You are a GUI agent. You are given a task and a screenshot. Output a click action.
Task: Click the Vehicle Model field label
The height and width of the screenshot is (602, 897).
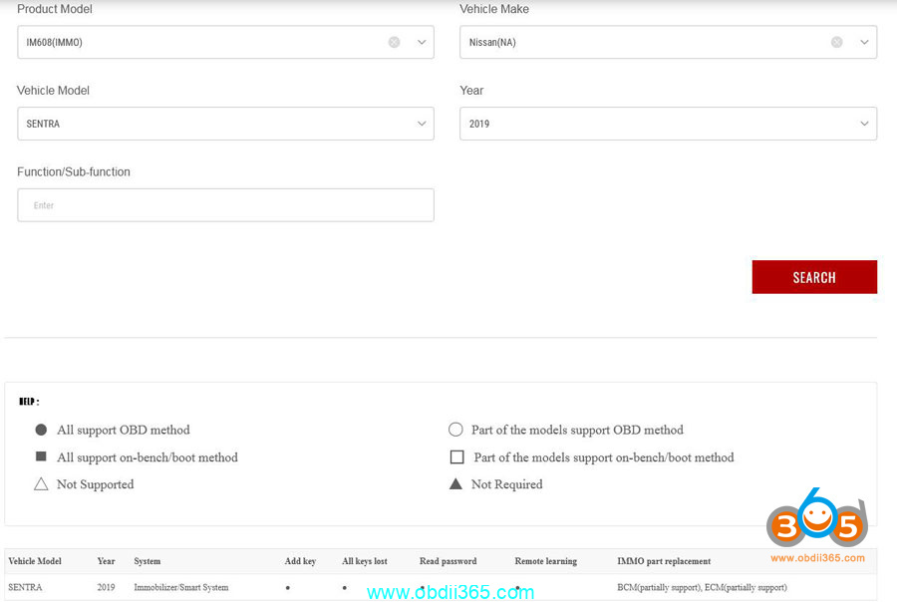(53, 91)
